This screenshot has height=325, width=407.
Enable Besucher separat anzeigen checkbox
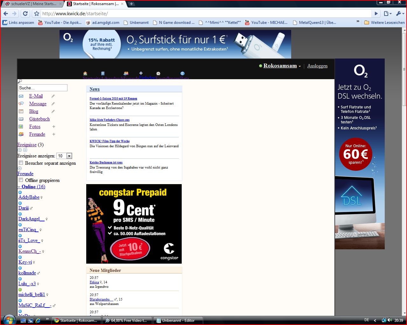pos(21,163)
